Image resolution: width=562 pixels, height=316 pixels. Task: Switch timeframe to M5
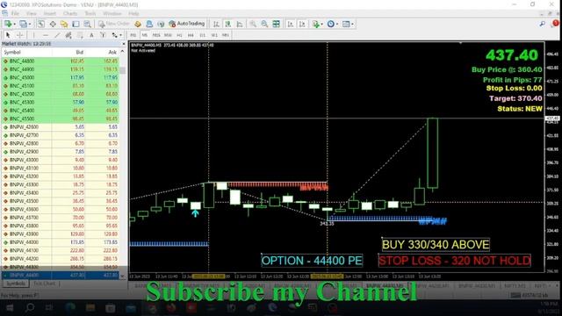pos(144,35)
